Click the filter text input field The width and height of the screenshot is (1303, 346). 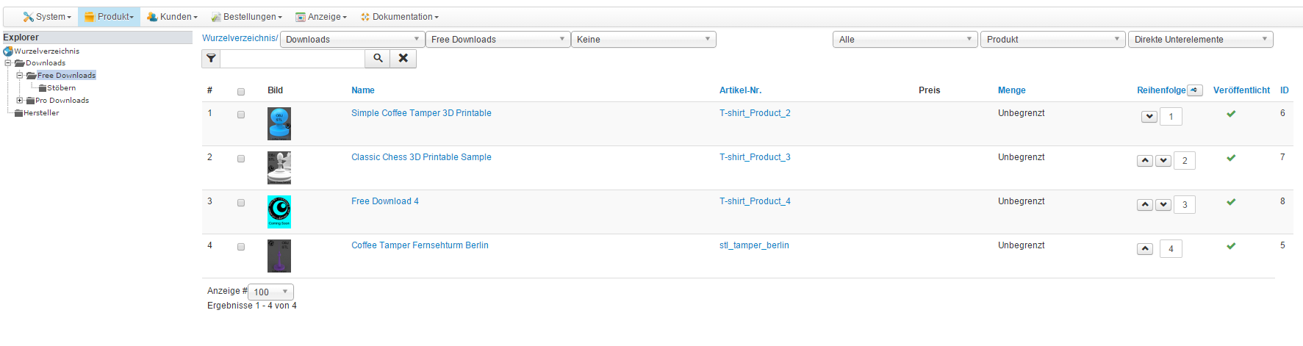pyautogui.click(x=292, y=59)
